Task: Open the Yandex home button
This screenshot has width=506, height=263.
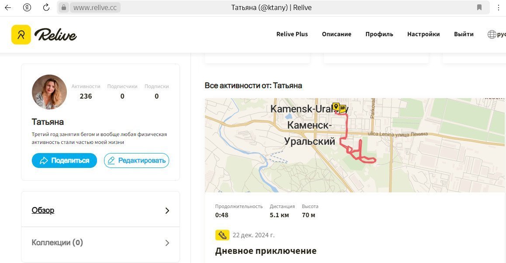Action: pos(27,8)
